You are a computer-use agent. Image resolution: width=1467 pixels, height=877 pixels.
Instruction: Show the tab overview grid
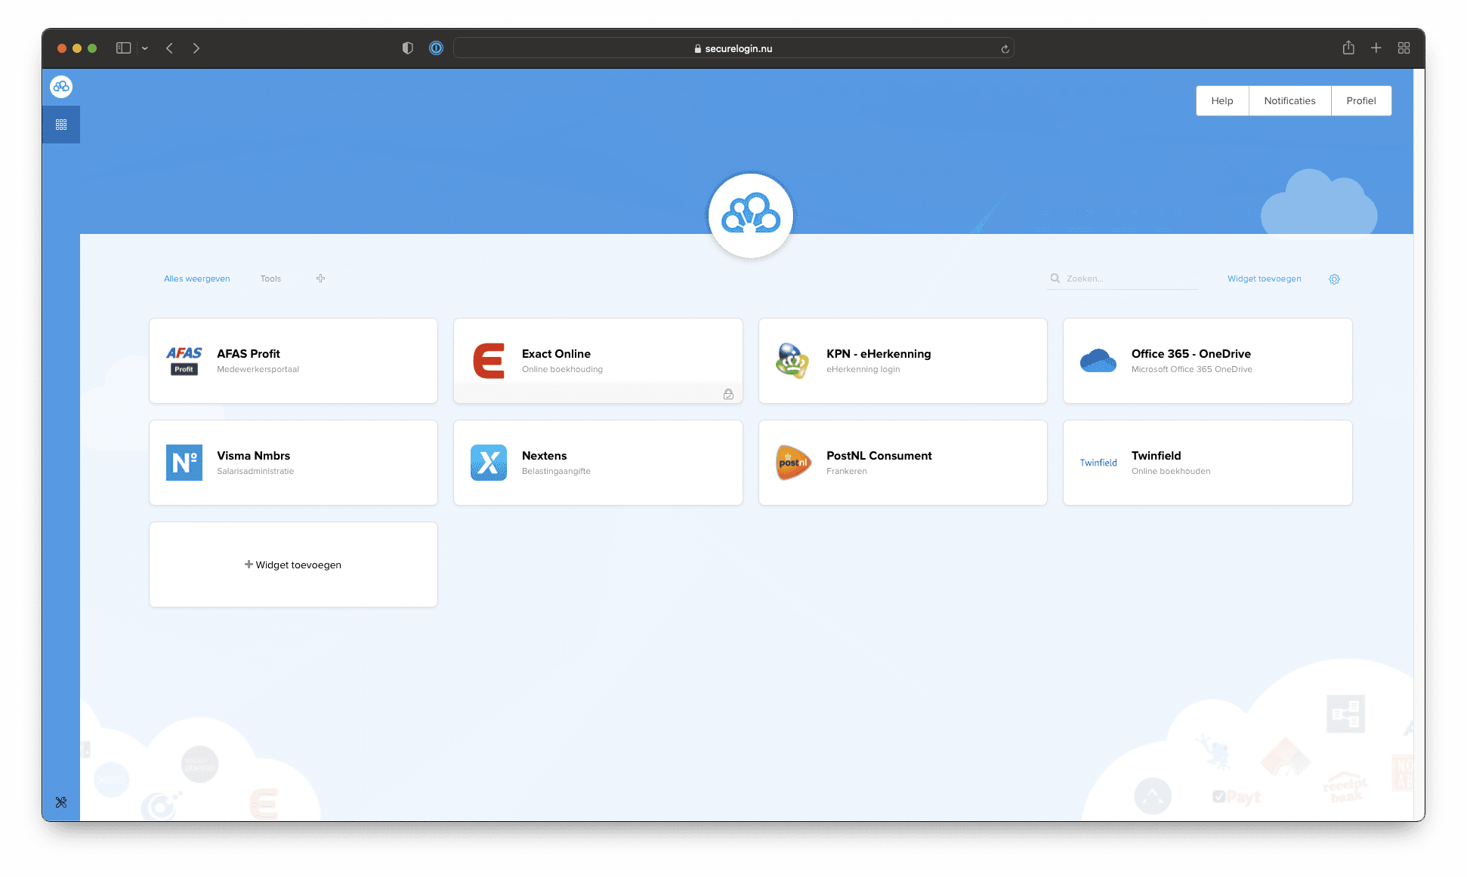[1404, 48]
